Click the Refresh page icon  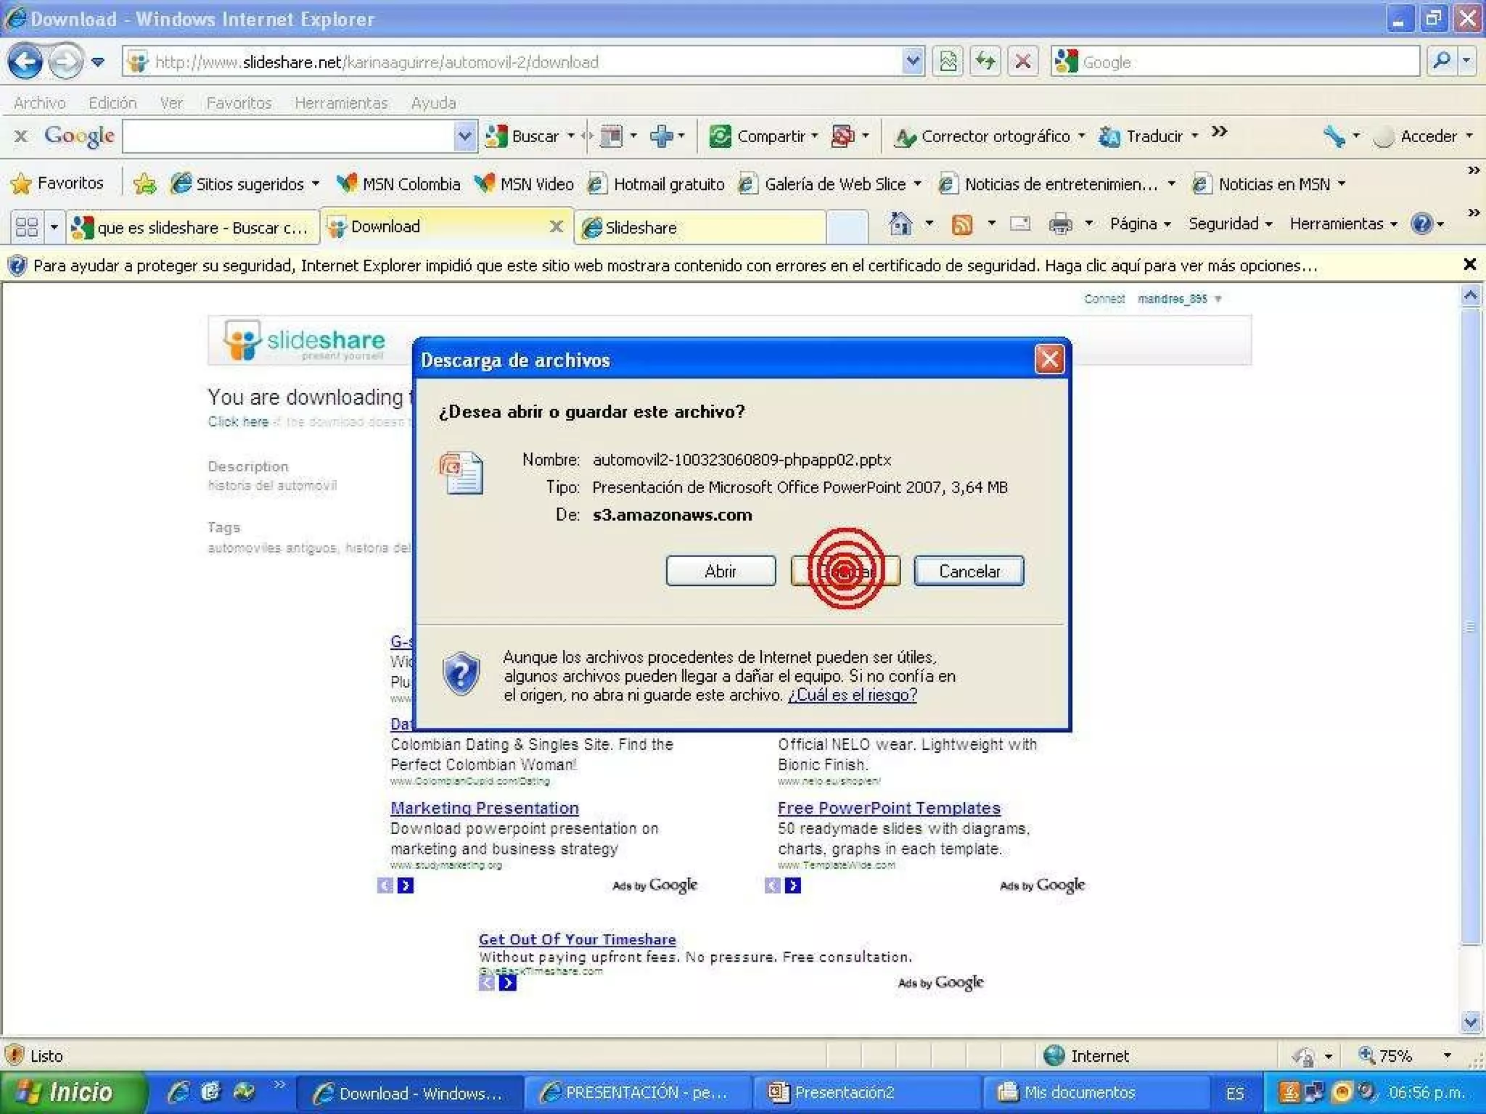985,62
